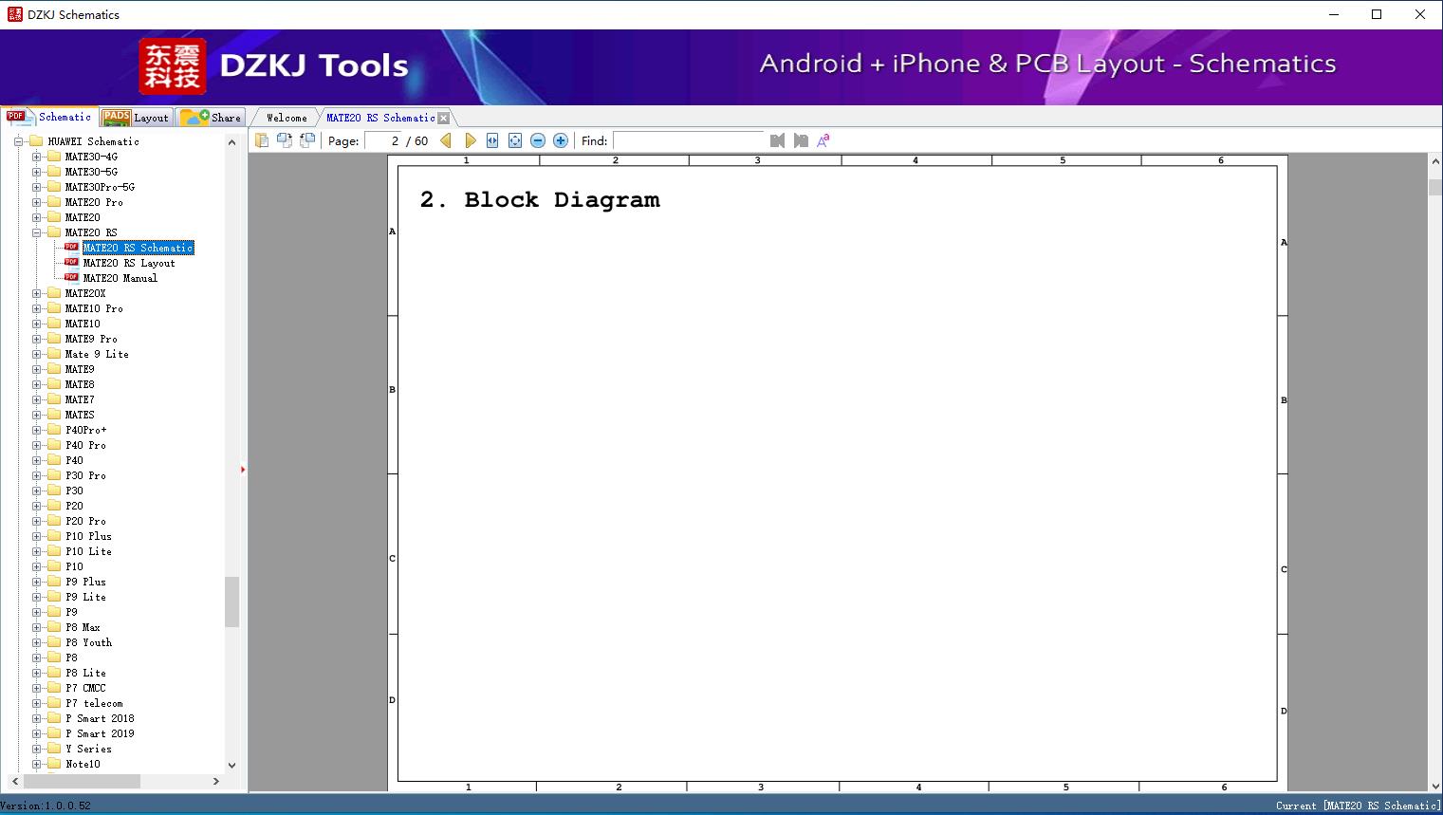Click the fit width icon
The width and height of the screenshot is (1443, 815).
click(x=492, y=140)
